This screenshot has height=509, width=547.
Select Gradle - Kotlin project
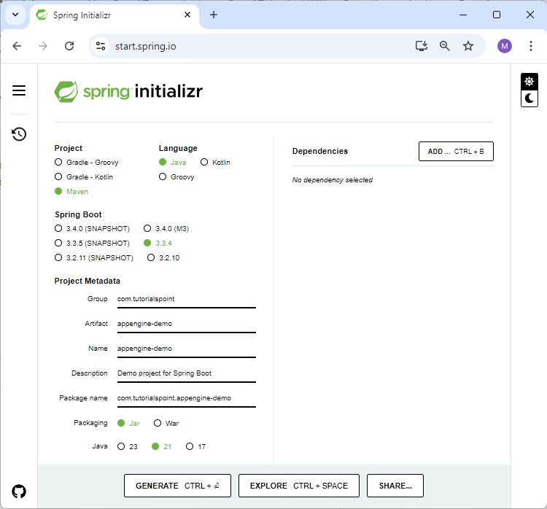[84, 177]
